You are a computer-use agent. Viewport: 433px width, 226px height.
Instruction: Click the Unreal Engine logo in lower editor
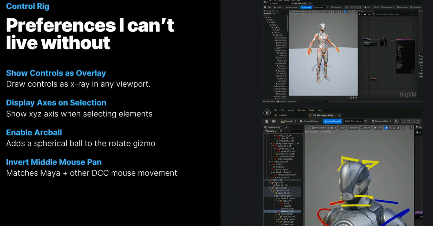pos(267,112)
